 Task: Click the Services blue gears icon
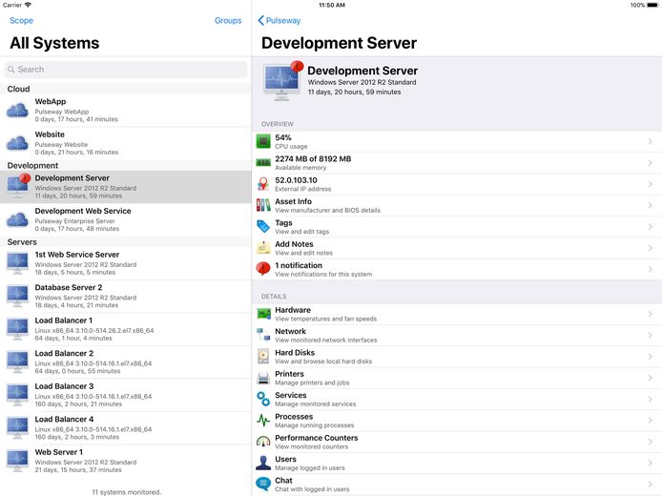pyautogui.click(x=263, y=399)
